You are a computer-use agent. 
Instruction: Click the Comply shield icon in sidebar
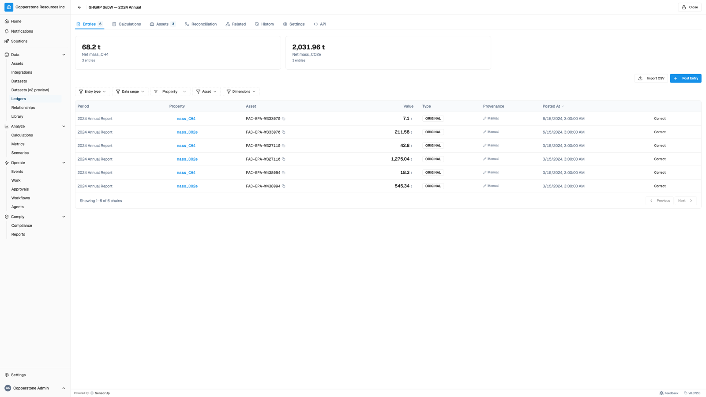tap(7, 217)
